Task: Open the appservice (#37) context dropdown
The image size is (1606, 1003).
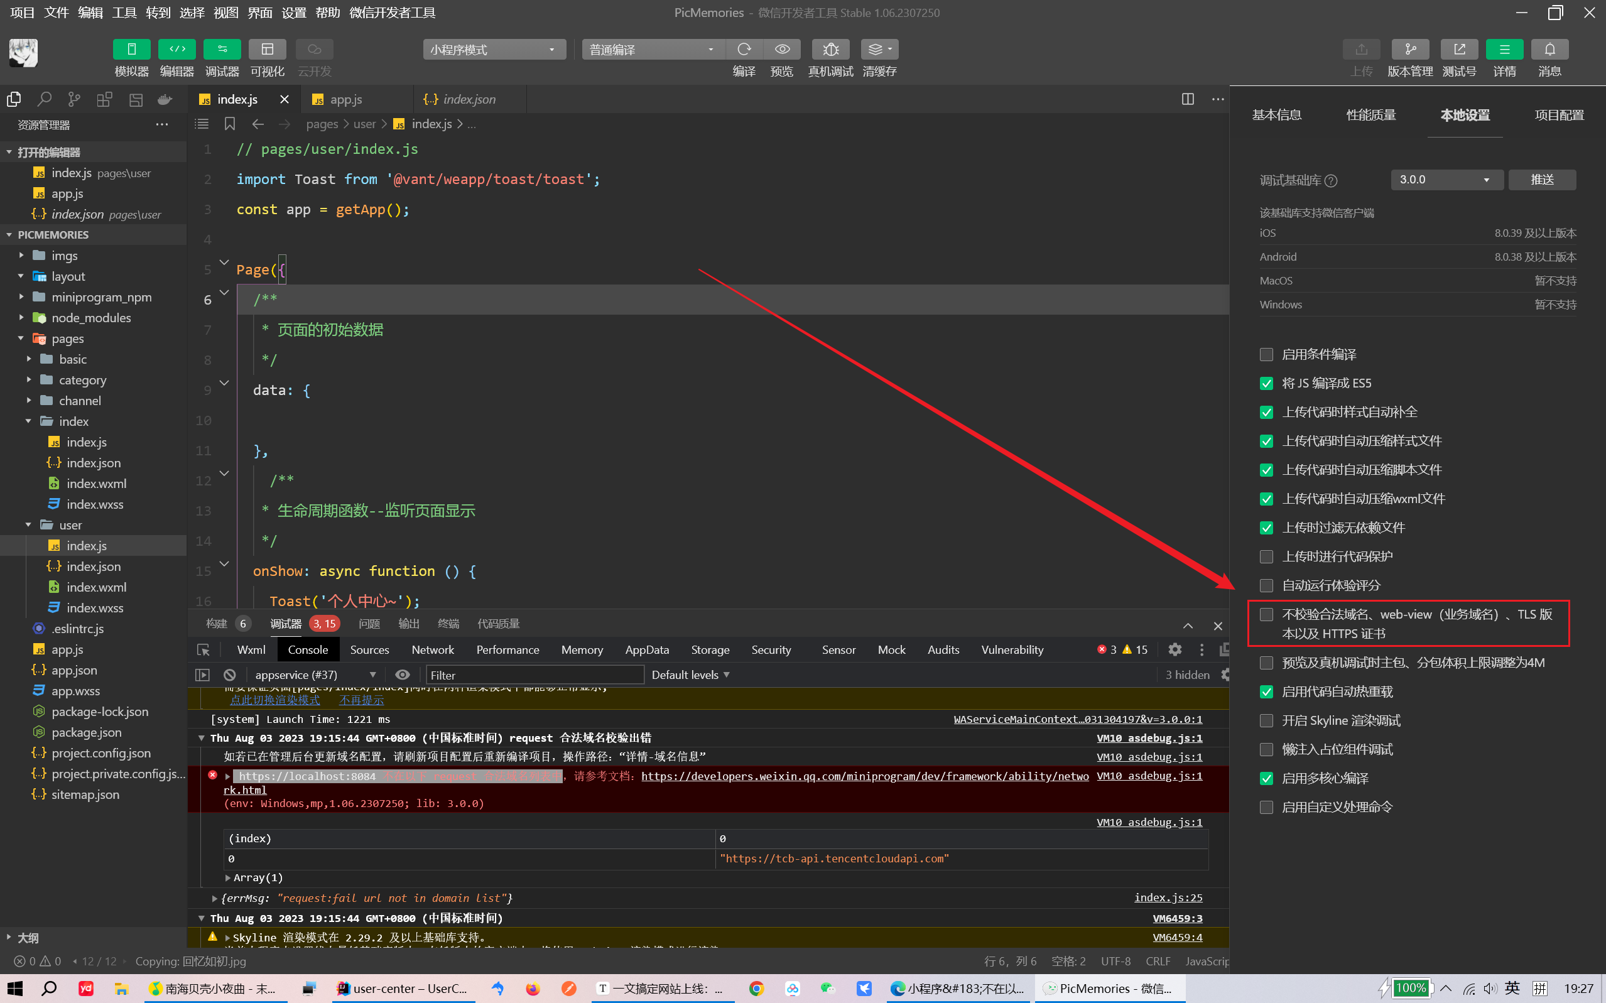Action: coord(315,675)
